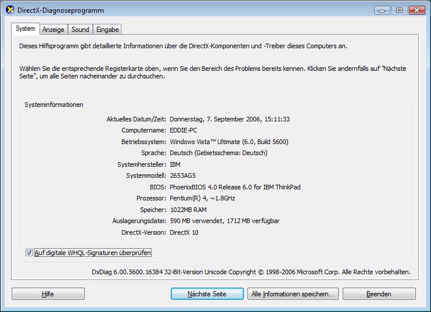Click the Auslagerungsdatei label

click(139, 221)
